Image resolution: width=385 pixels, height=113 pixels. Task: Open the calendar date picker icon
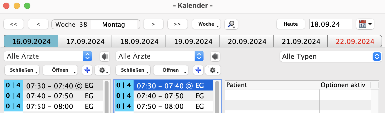pyautogui.click(x=365, y=24)
